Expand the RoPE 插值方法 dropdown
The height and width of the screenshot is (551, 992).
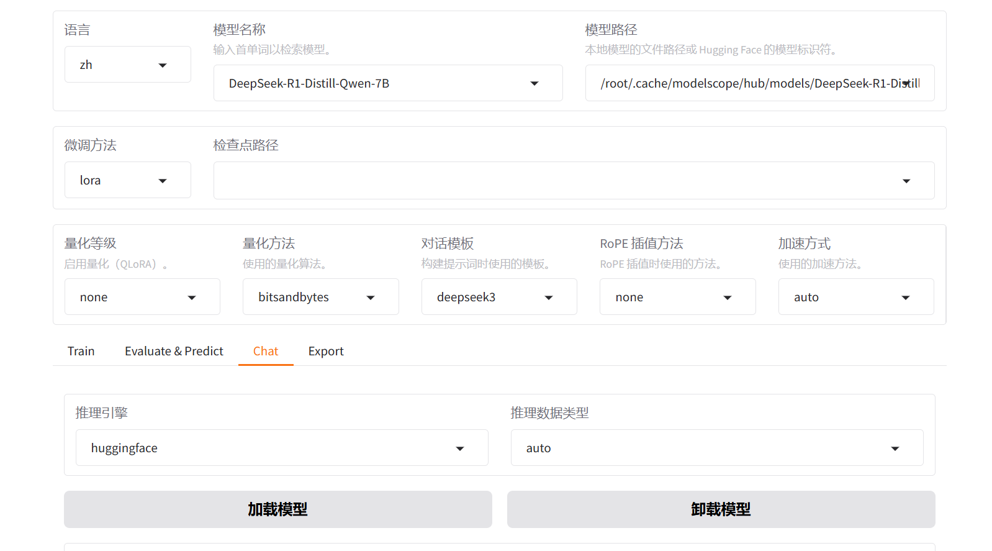coord(677,297)
